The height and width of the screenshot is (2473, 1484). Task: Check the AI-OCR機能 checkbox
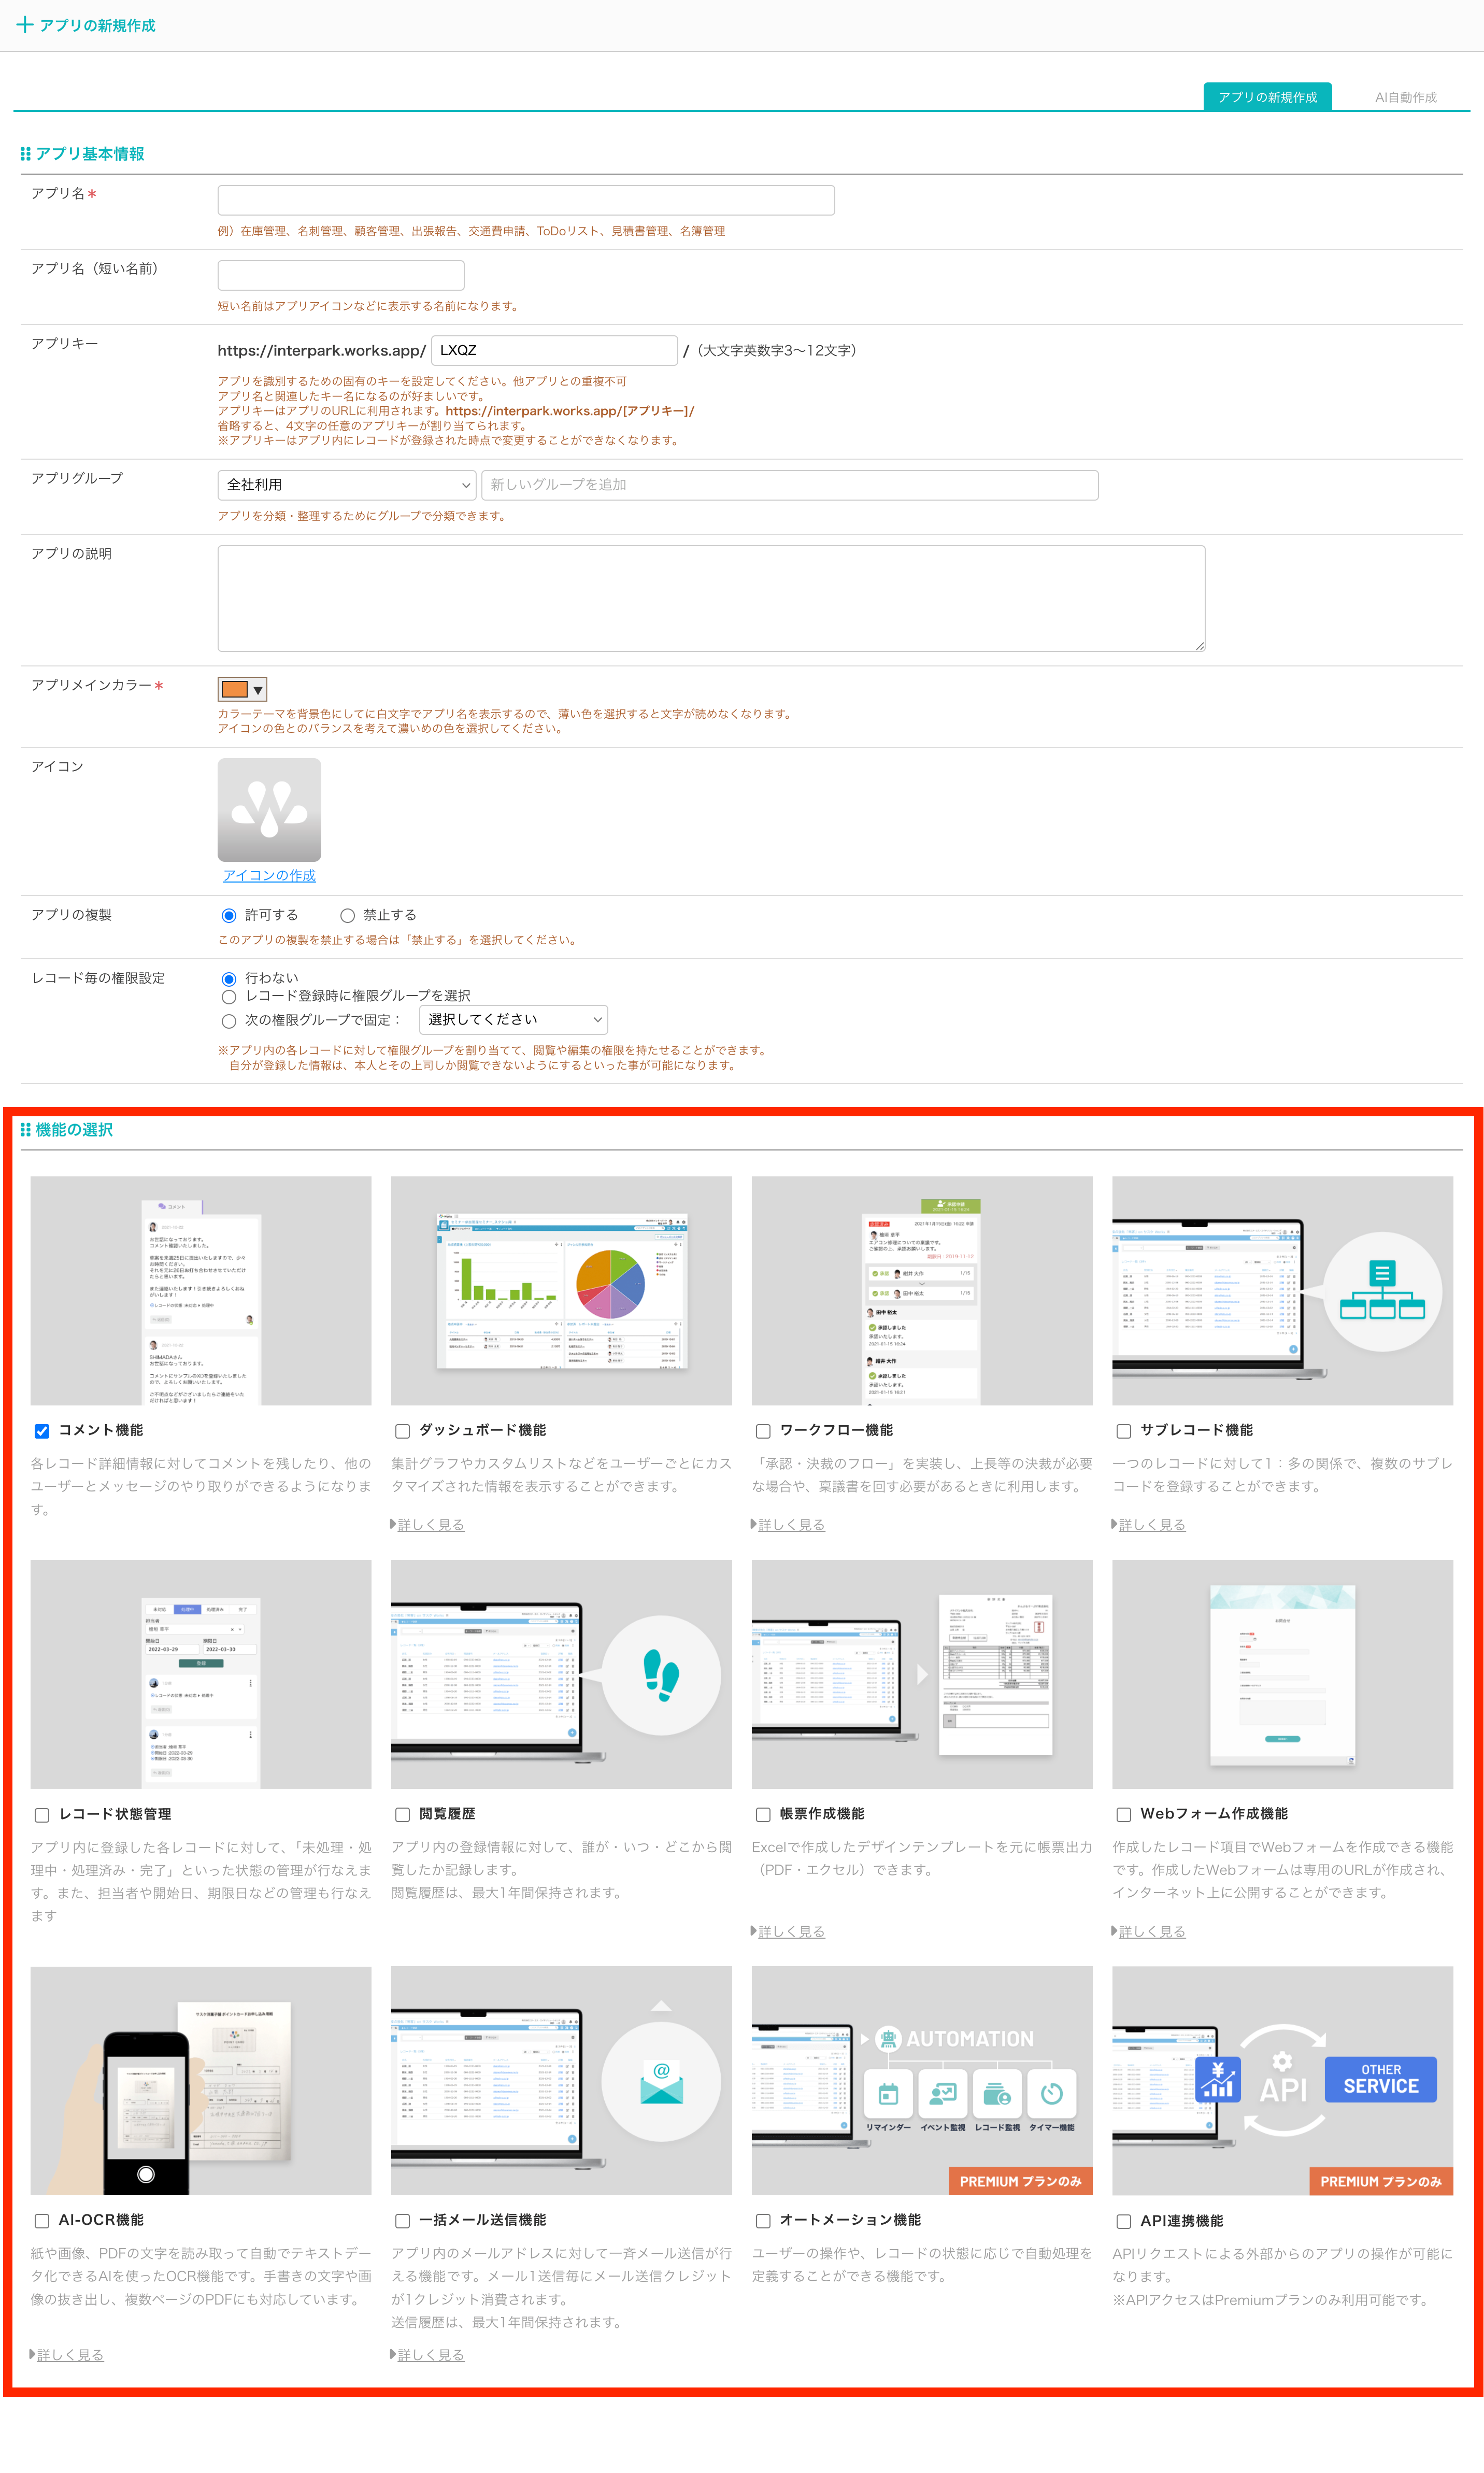pyautogui.click(x=42, y=2221)
